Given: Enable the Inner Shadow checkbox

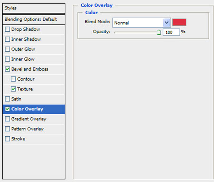Looking at the screenshot, I should pyautogui.click(x=7, y=39).
